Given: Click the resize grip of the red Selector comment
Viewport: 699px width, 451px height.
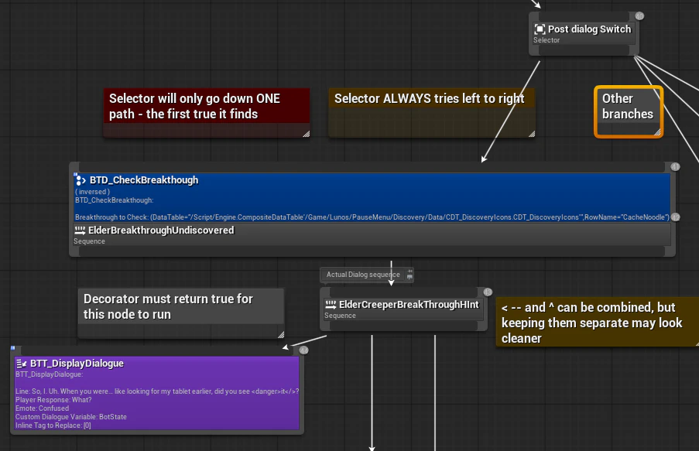Looking at the screenshot, I should pyautogui.click(x=307, y=134).
